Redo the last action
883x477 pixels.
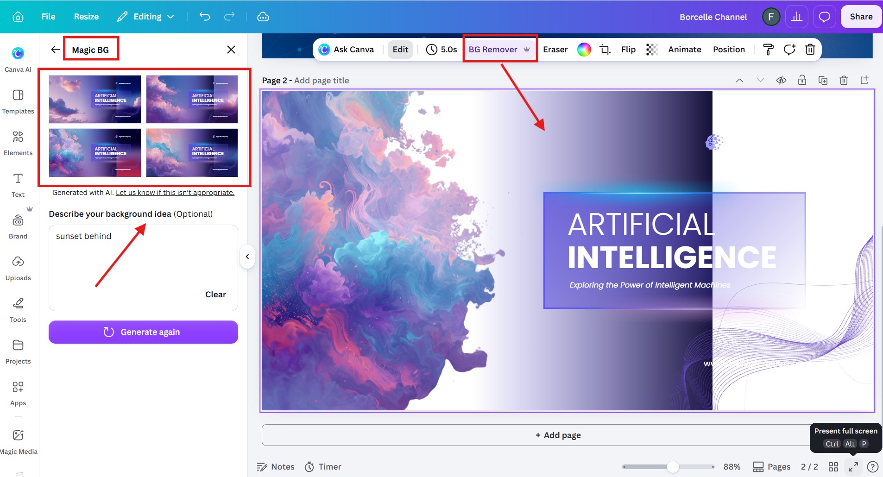pyautogui.click(x=229, y=17)
